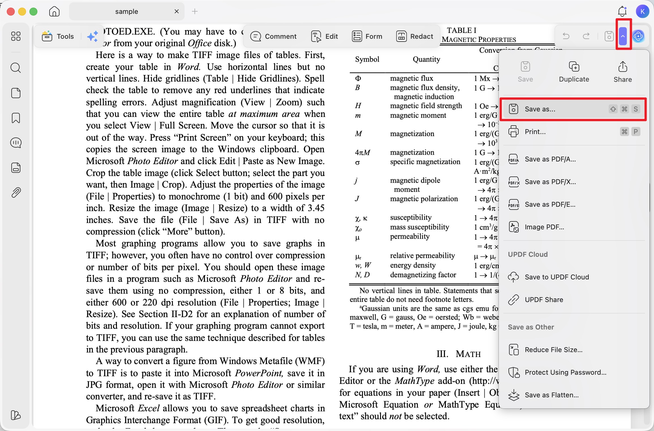Click the 'III. MATH' section heading

459,354
